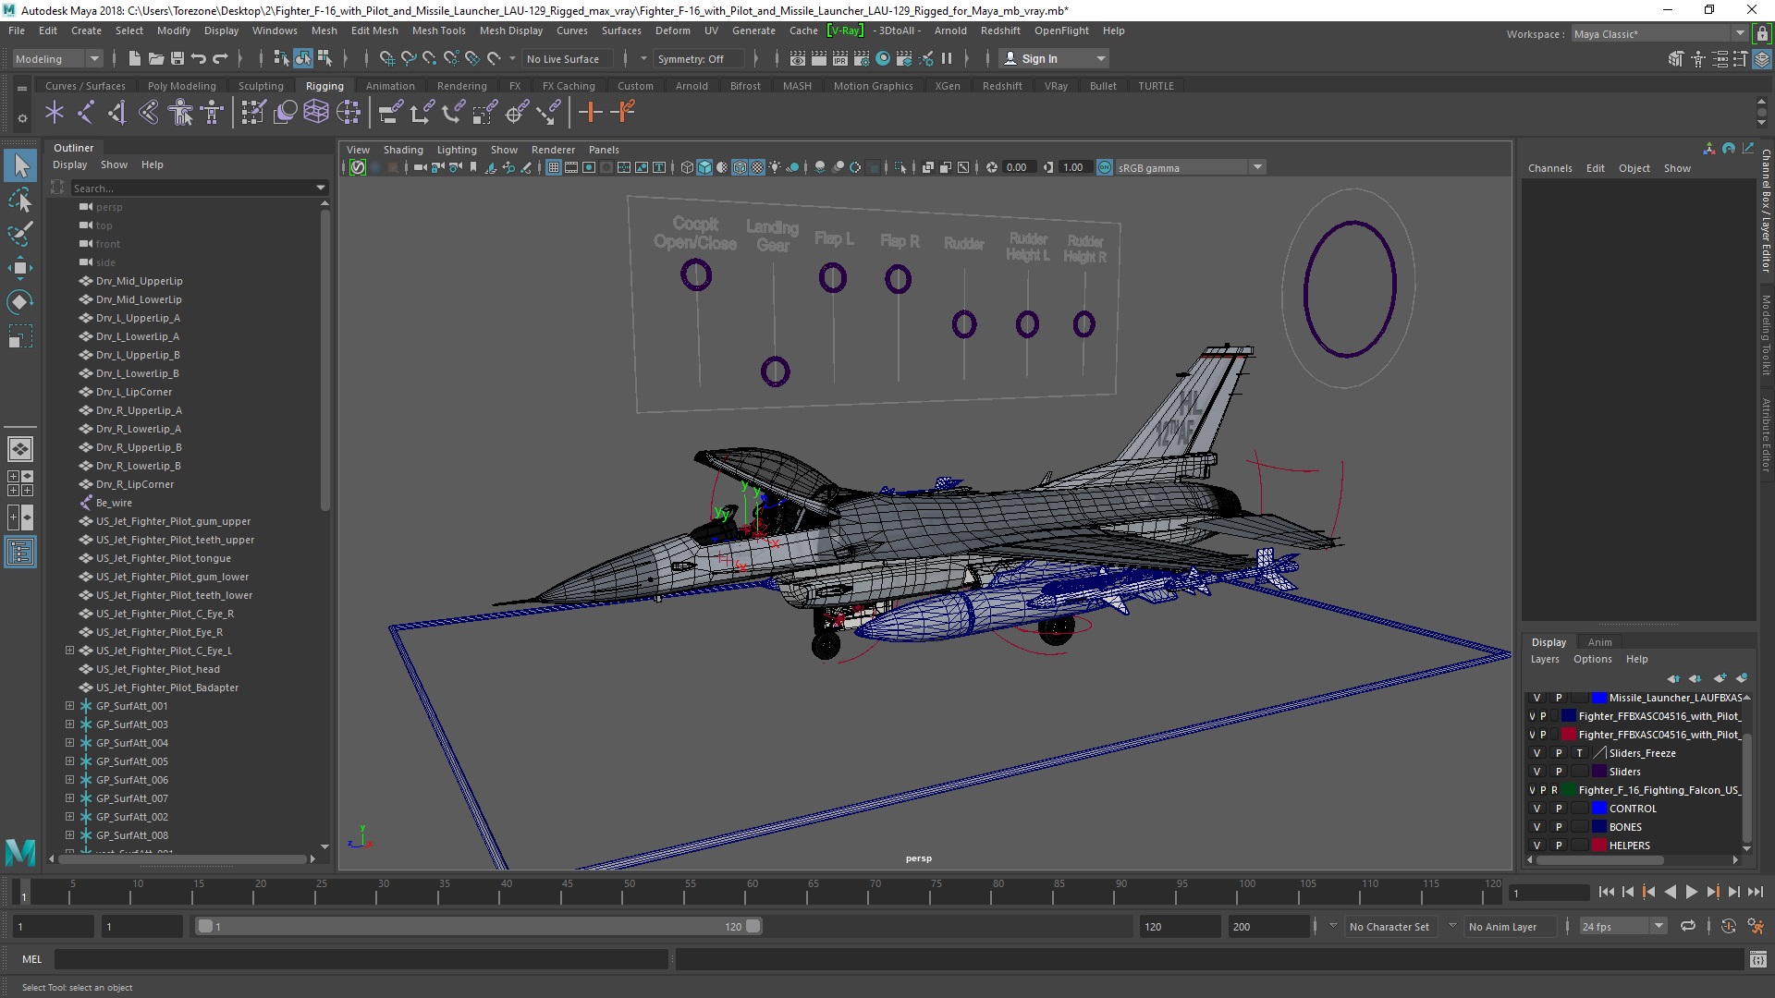
Task: Click the Create Lattice shelf icon
Action: pyautogui.click(x=316, y=113)
